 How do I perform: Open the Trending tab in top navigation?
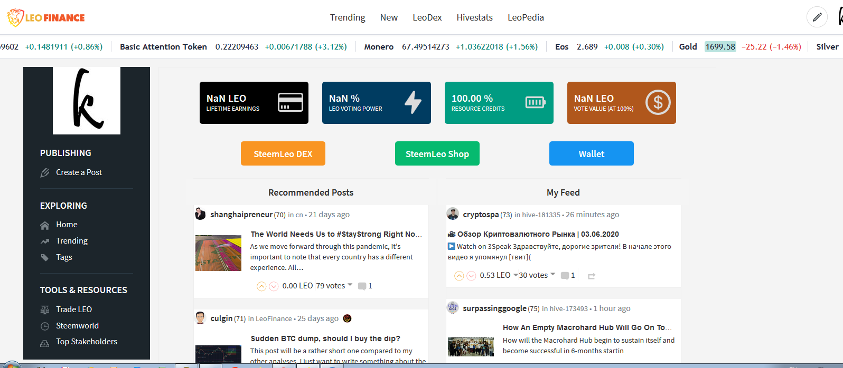348,17
